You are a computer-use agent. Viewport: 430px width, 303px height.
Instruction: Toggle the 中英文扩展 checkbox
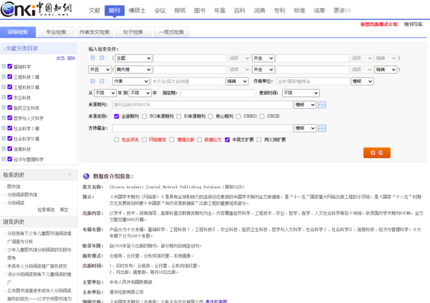coord(227,140)
